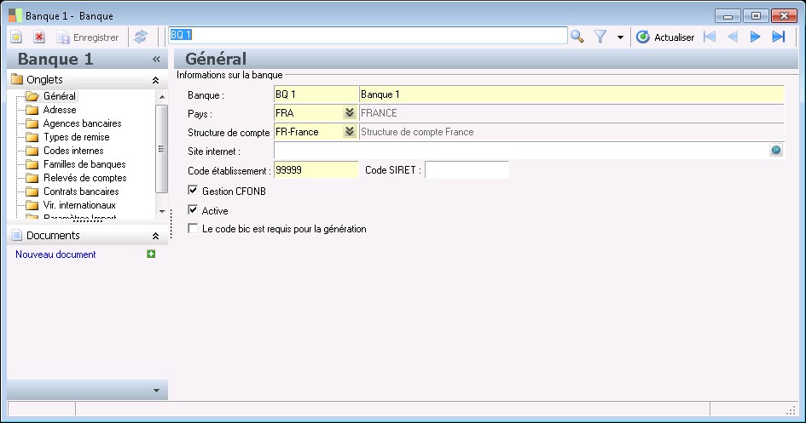Open the Pays dropdown
This screenshot has width=806, height=423.
coord(350,113)
